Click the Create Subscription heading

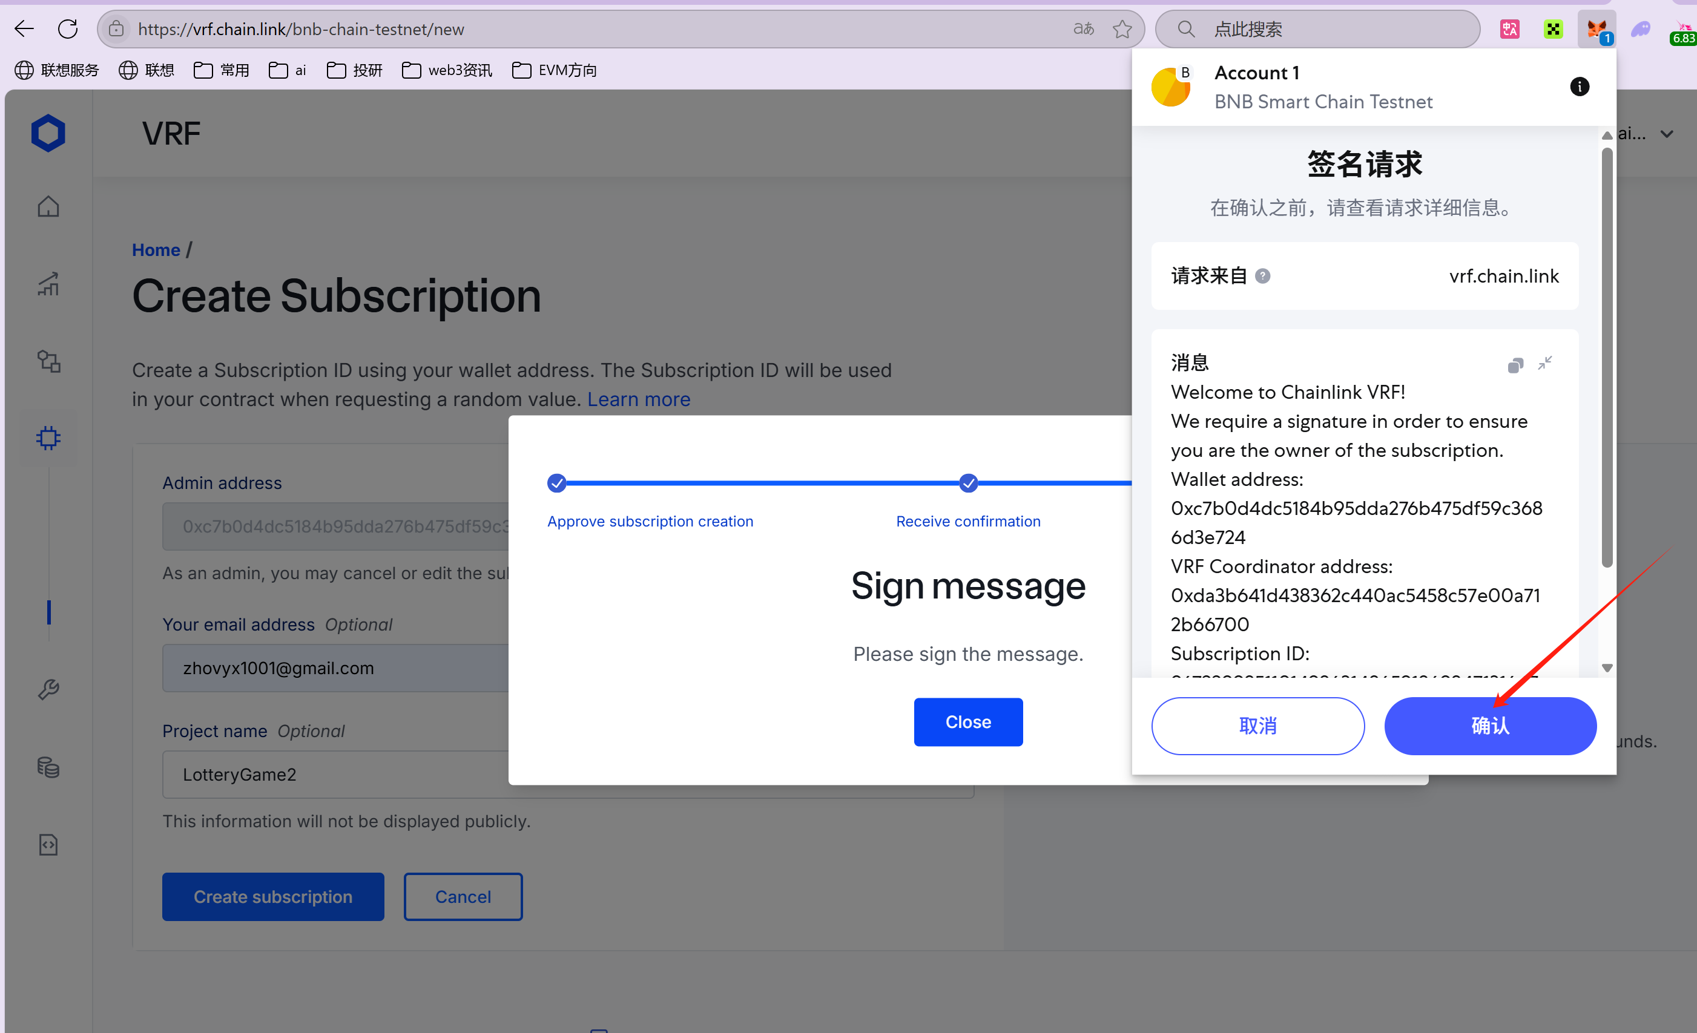336,296
